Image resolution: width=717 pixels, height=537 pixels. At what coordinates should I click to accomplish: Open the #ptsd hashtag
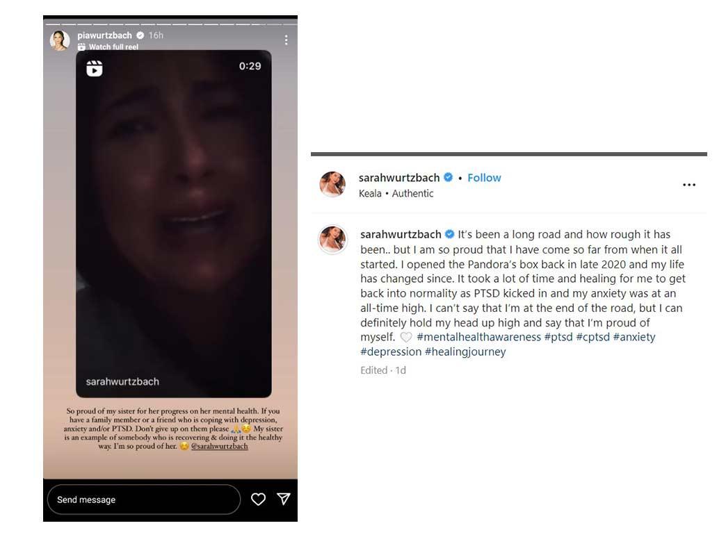[x=558, y=337]
